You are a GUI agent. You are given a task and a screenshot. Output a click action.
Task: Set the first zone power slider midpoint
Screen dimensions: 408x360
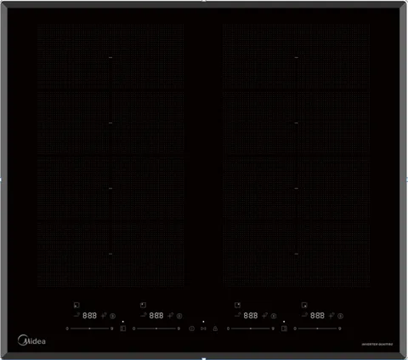(x=89, y=329)
